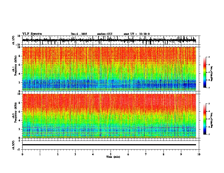
Task: Click the "-7" label on ch.2 color bar
Action: 208,134
